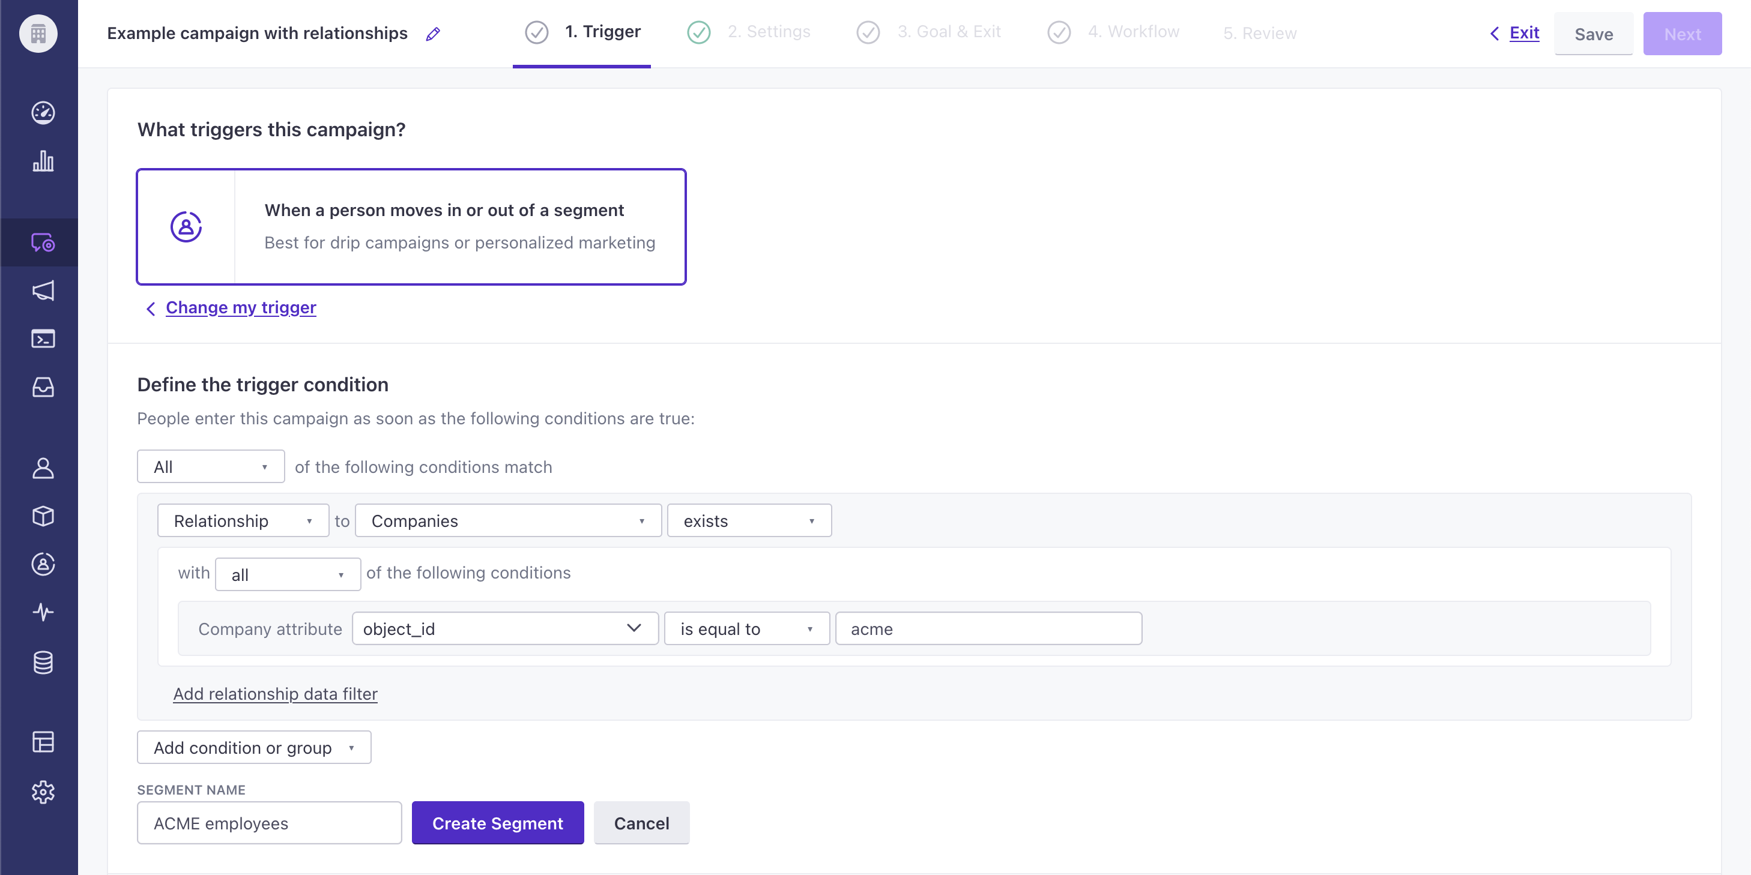This screenshot has width=1751, height=875.
Task: Open the with all conditions dropdown
Action: (x=288, y=574)
